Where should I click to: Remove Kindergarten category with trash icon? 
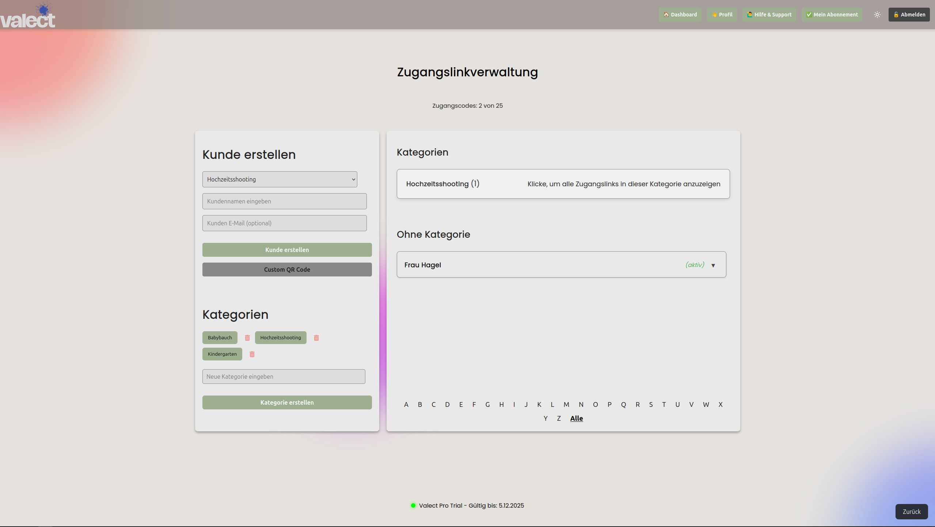pyautogui.click(x=252, y=354)
